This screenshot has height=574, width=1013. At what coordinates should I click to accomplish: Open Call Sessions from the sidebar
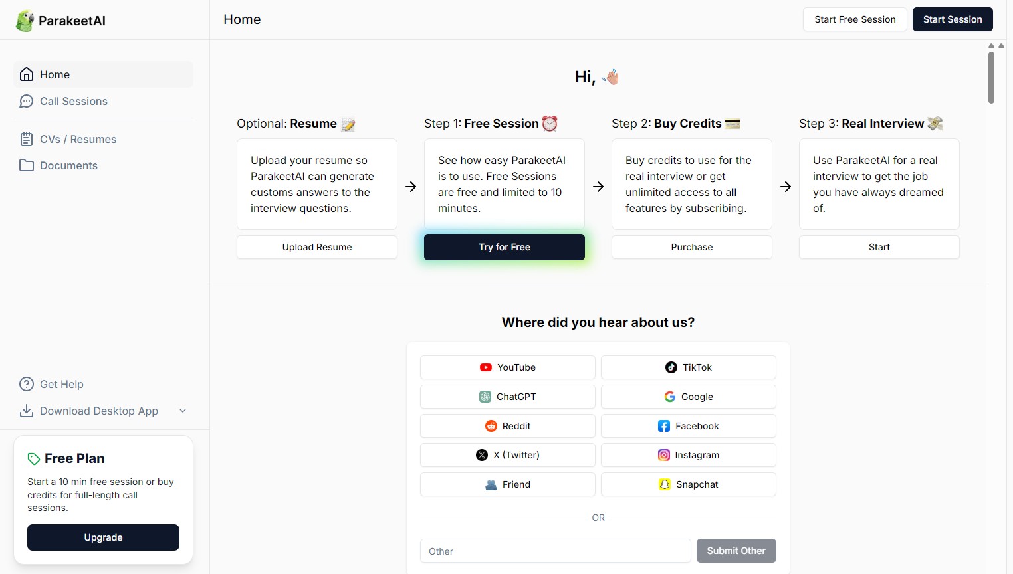click(x=74, y=101)
